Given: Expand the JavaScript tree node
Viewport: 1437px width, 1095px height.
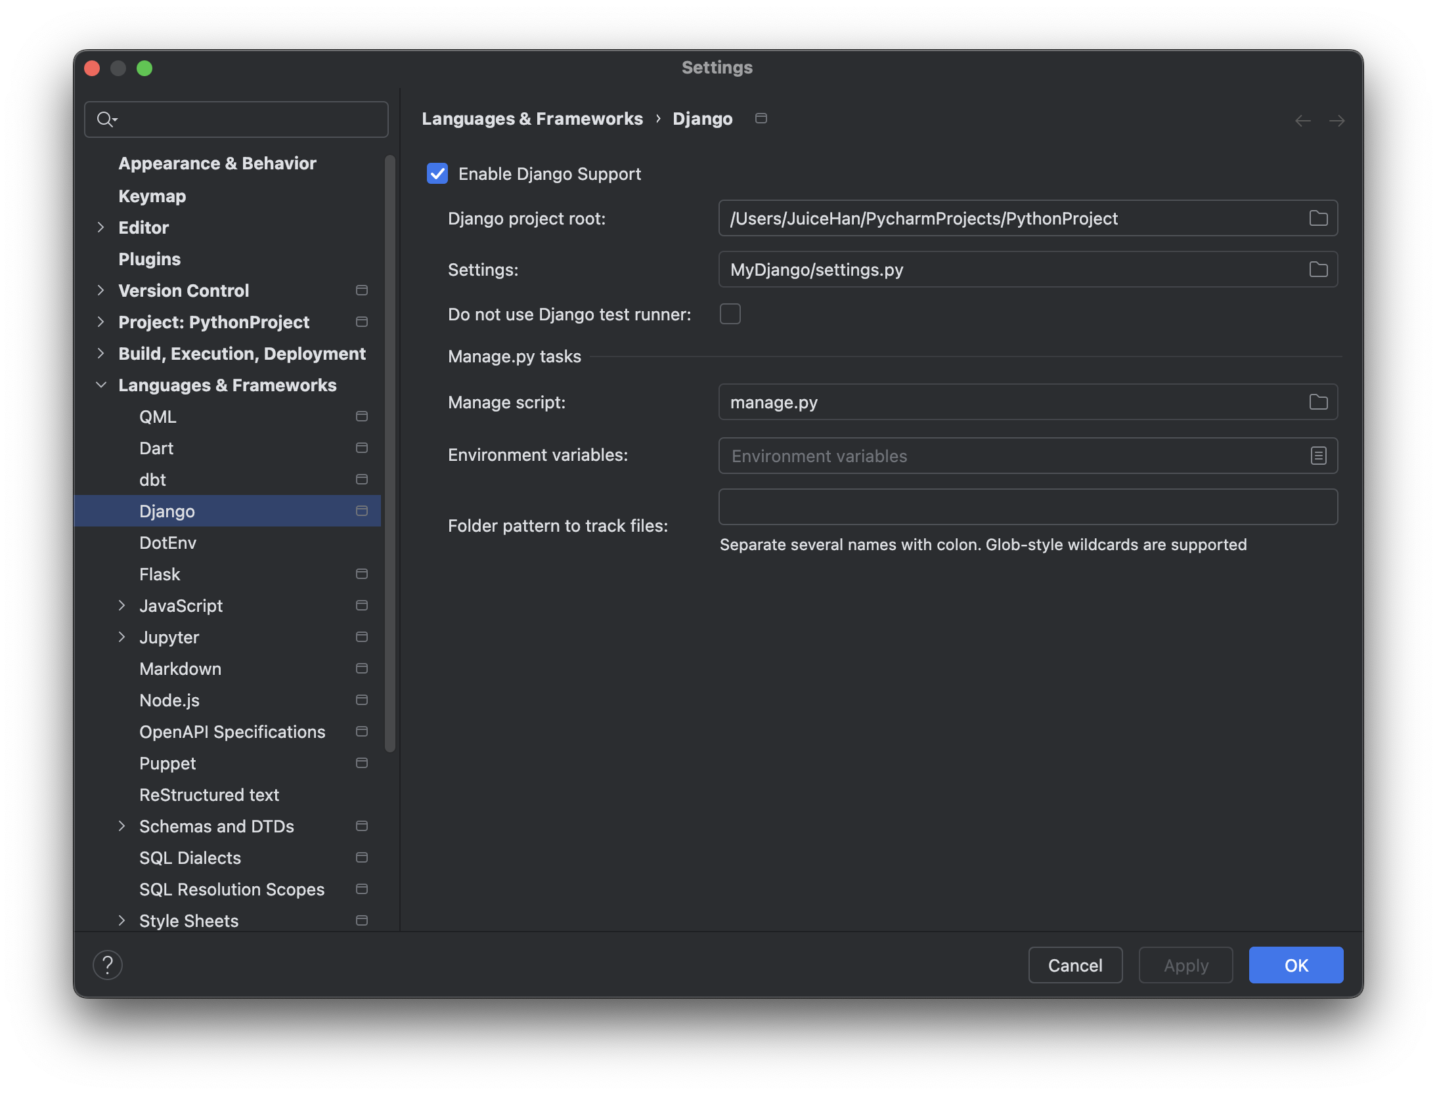Looking at the screenshot, I should tap(122, 605).
